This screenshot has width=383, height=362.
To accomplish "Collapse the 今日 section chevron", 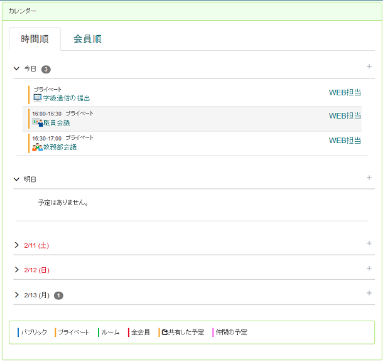I will point(16,68).
